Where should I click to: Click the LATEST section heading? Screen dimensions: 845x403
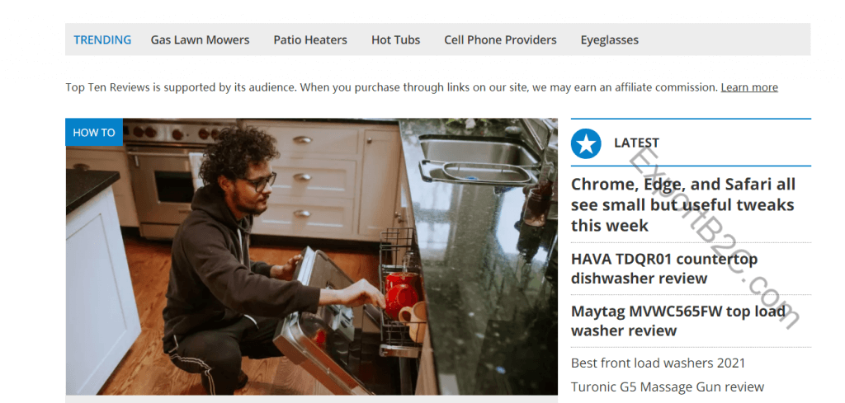[x=636, y=143]
